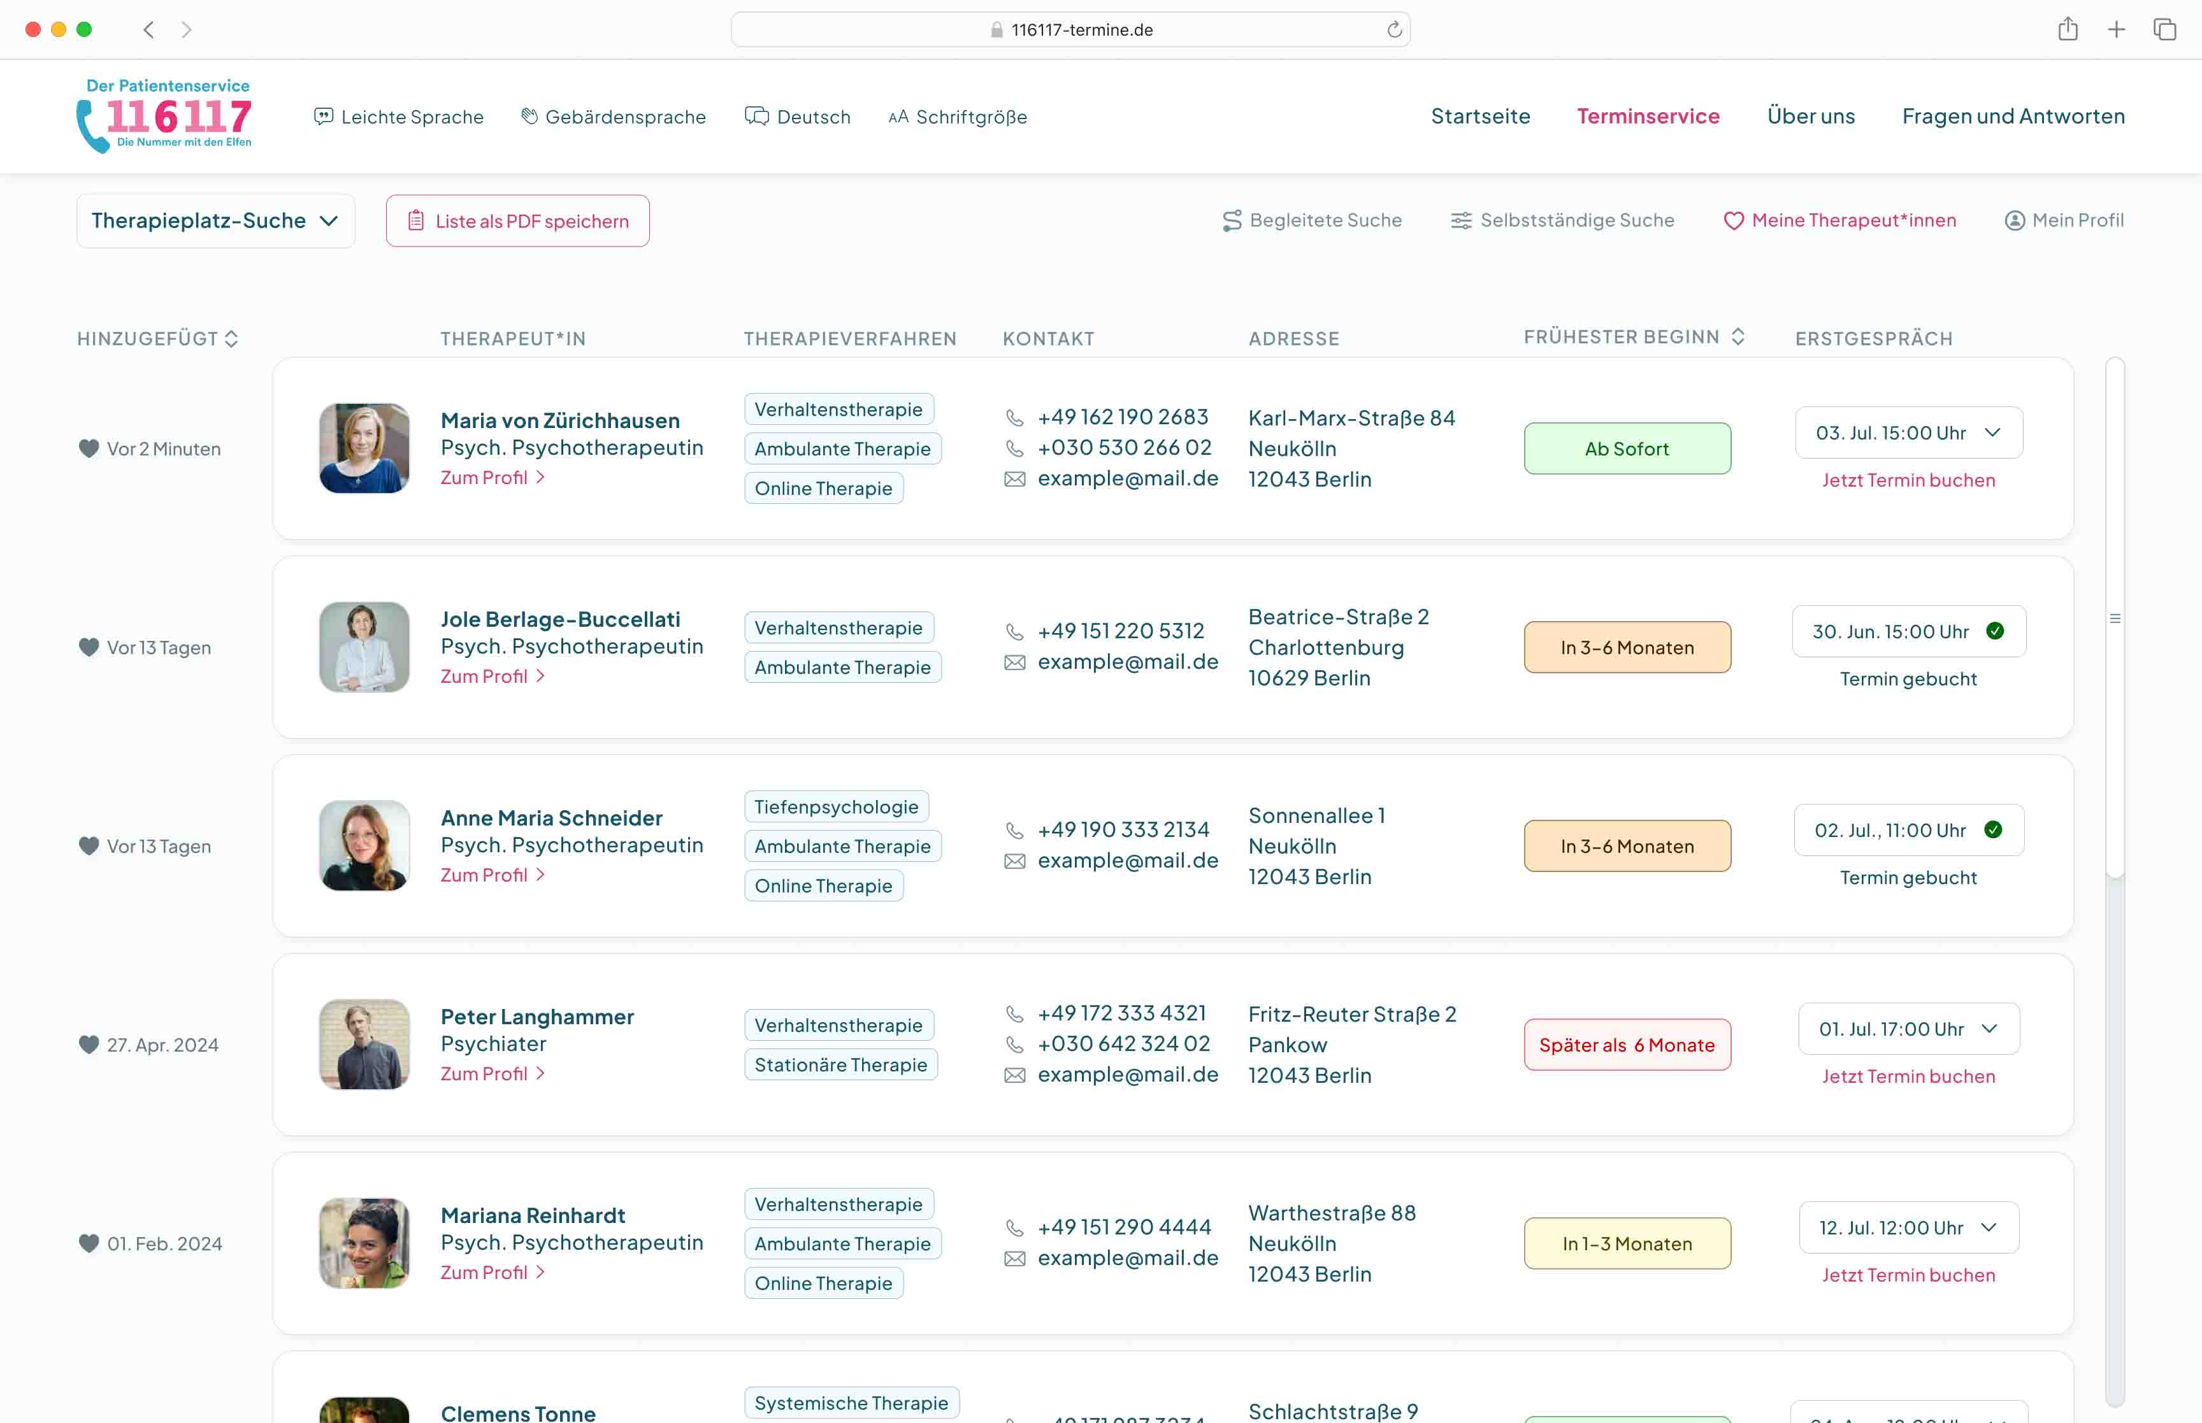
Task: Click the Schriftgröße AA icon
Action: (898, 117)
